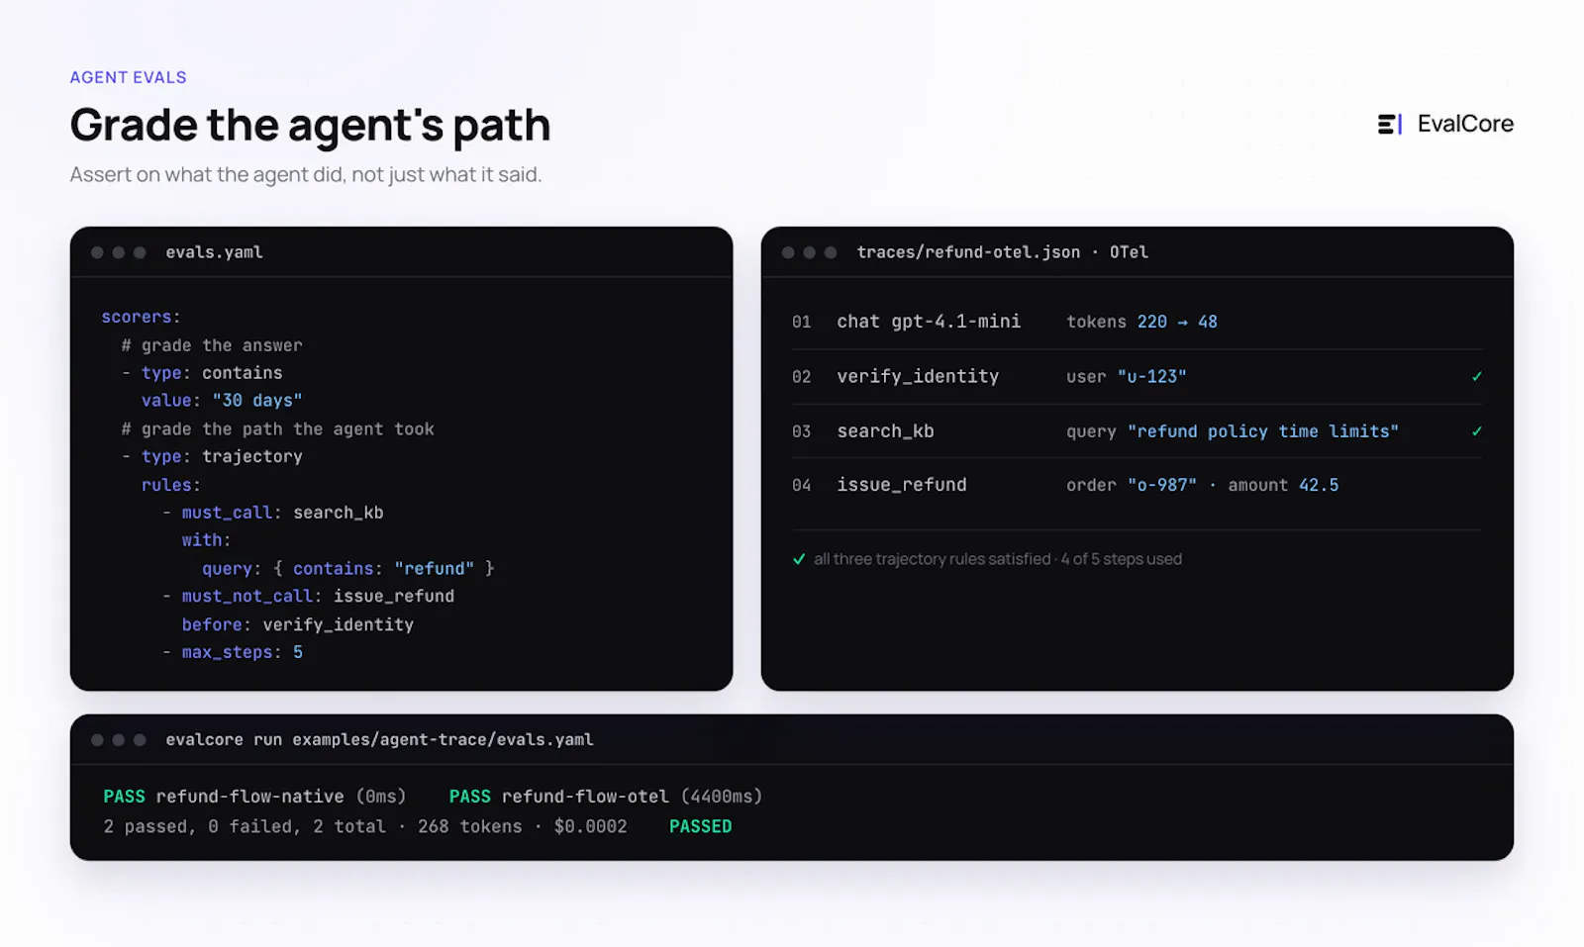Viewport: 1584px width, 947px height.
Task: Click the 'with:' key
Action: pyautogui.click(x=206, y=540)
